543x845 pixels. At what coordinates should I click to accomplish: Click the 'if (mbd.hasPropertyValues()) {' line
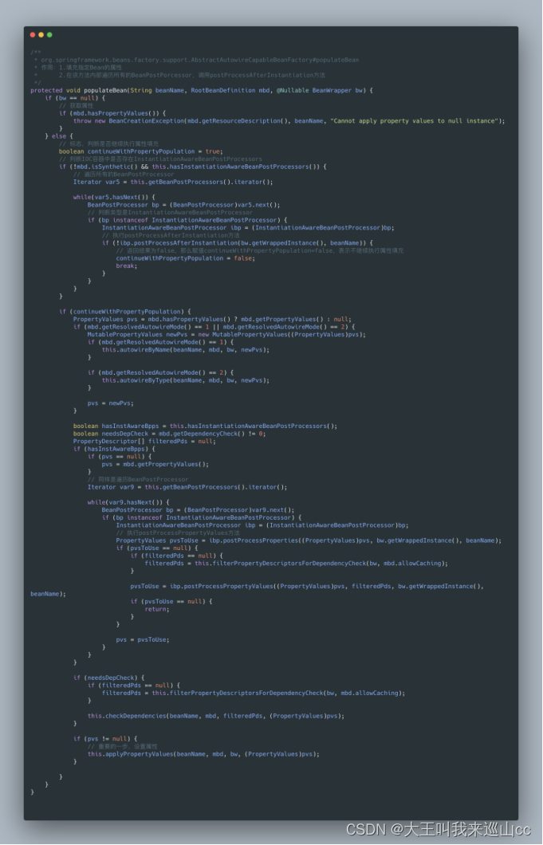point(112,113)
